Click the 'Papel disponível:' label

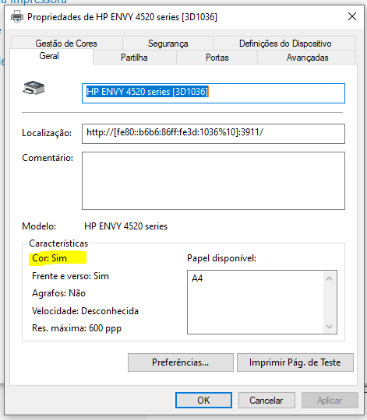tap(221, 258)
